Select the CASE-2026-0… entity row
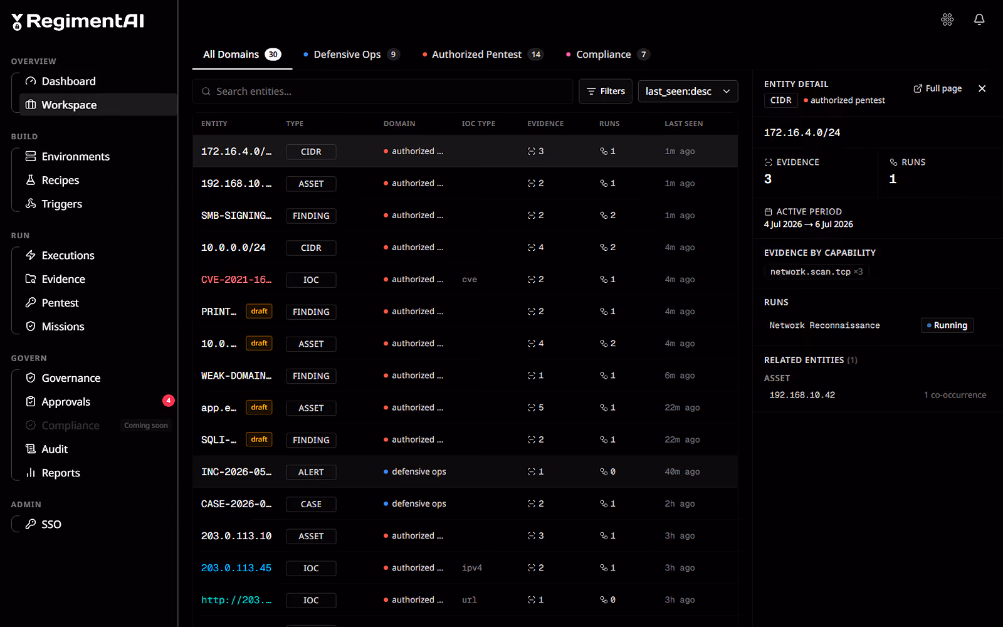 [x=465, y=504]
